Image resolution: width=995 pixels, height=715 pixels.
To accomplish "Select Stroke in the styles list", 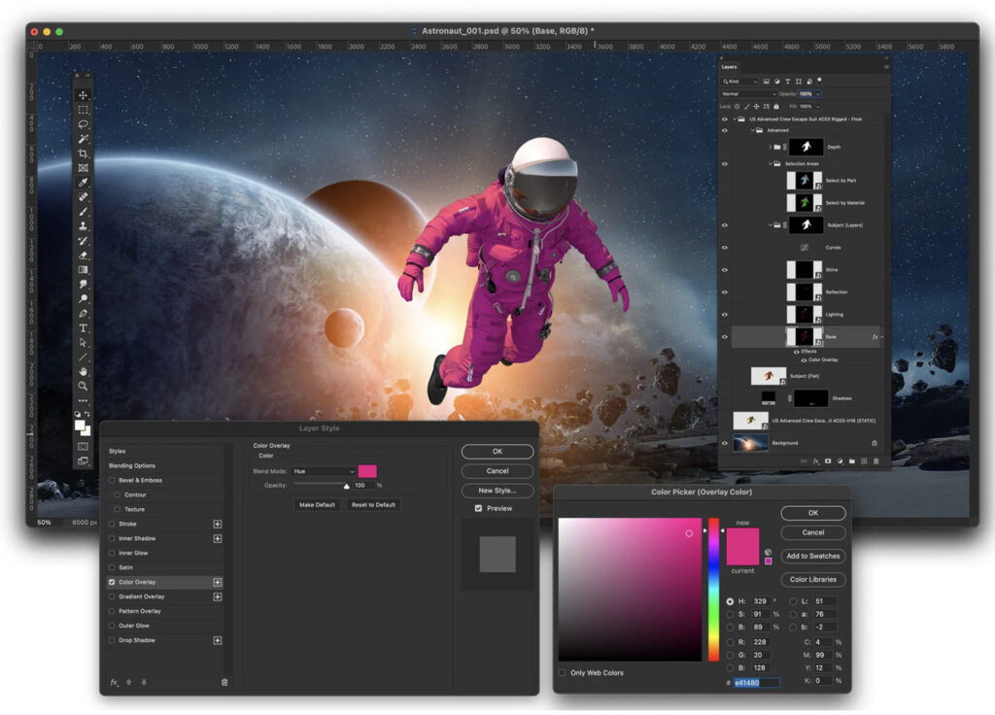I will 127,524.
